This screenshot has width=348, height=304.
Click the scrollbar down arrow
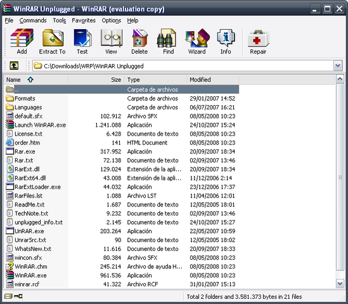click(340, 284)
